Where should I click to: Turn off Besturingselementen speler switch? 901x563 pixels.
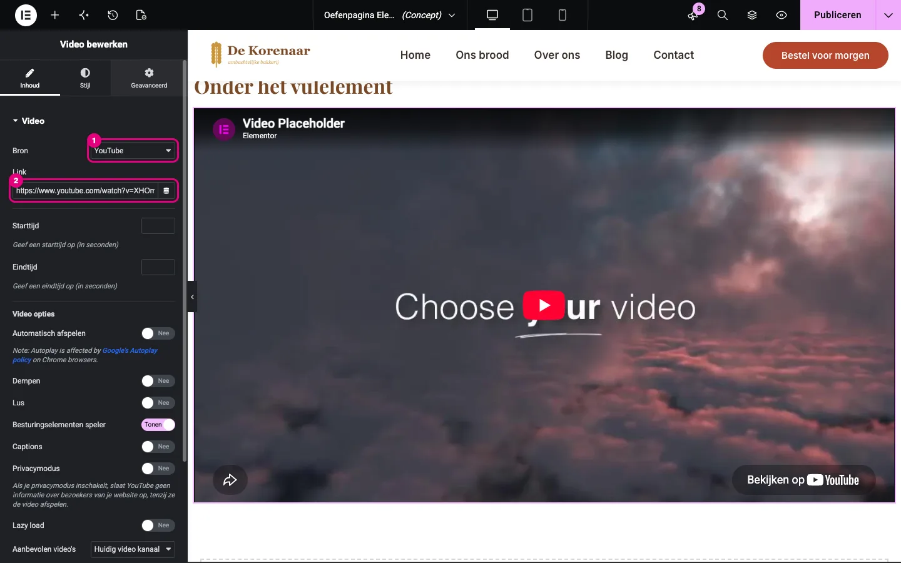click(x=158, y=425)
